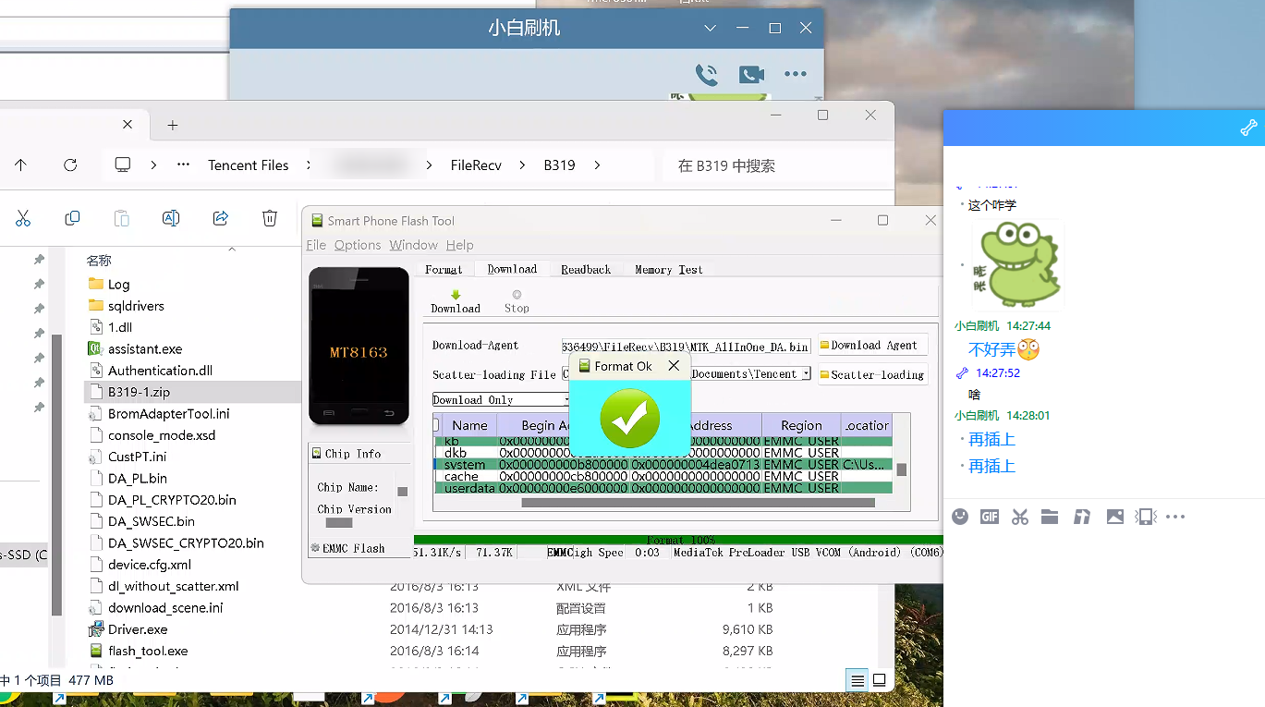Click the Download-Agent path field
1265x707 pixels.
point(686,346)
